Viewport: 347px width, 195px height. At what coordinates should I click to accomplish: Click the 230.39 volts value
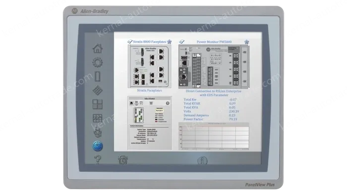pyautogui.click(x=234, y=111)
